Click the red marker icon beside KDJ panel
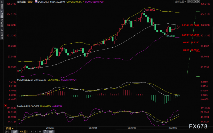The height and width of the screenshot is (133, 213). (5, 105)
